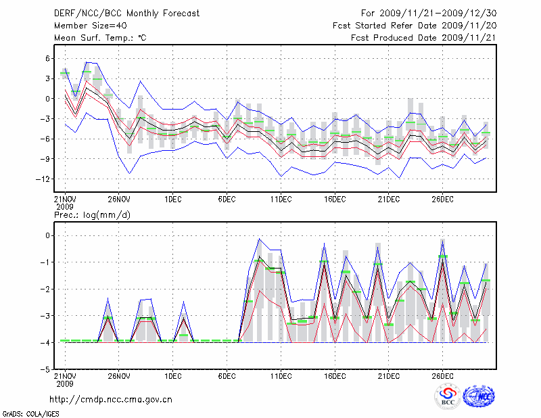Click 1DEC on the temperature chart axis

(172, 200)
